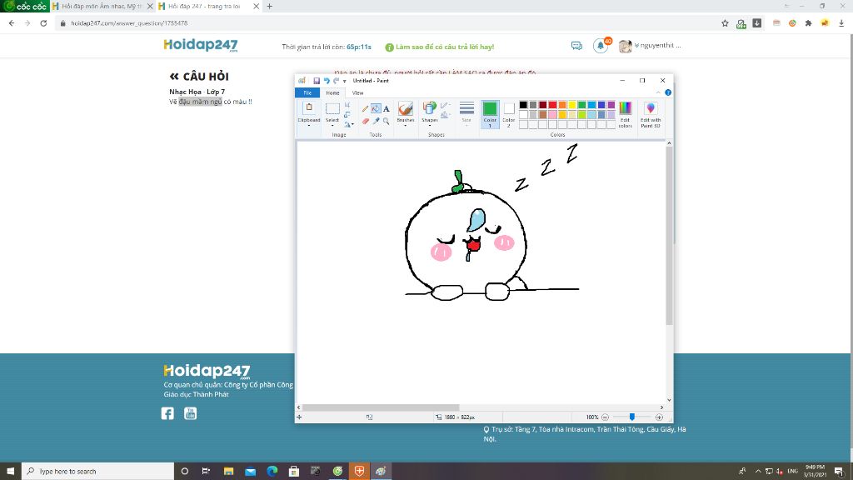Image resolution: width=853 pixels, height=480 pixels.
Task: Close the active Hỏi đáp 247 browser tab
Action: 257,7
